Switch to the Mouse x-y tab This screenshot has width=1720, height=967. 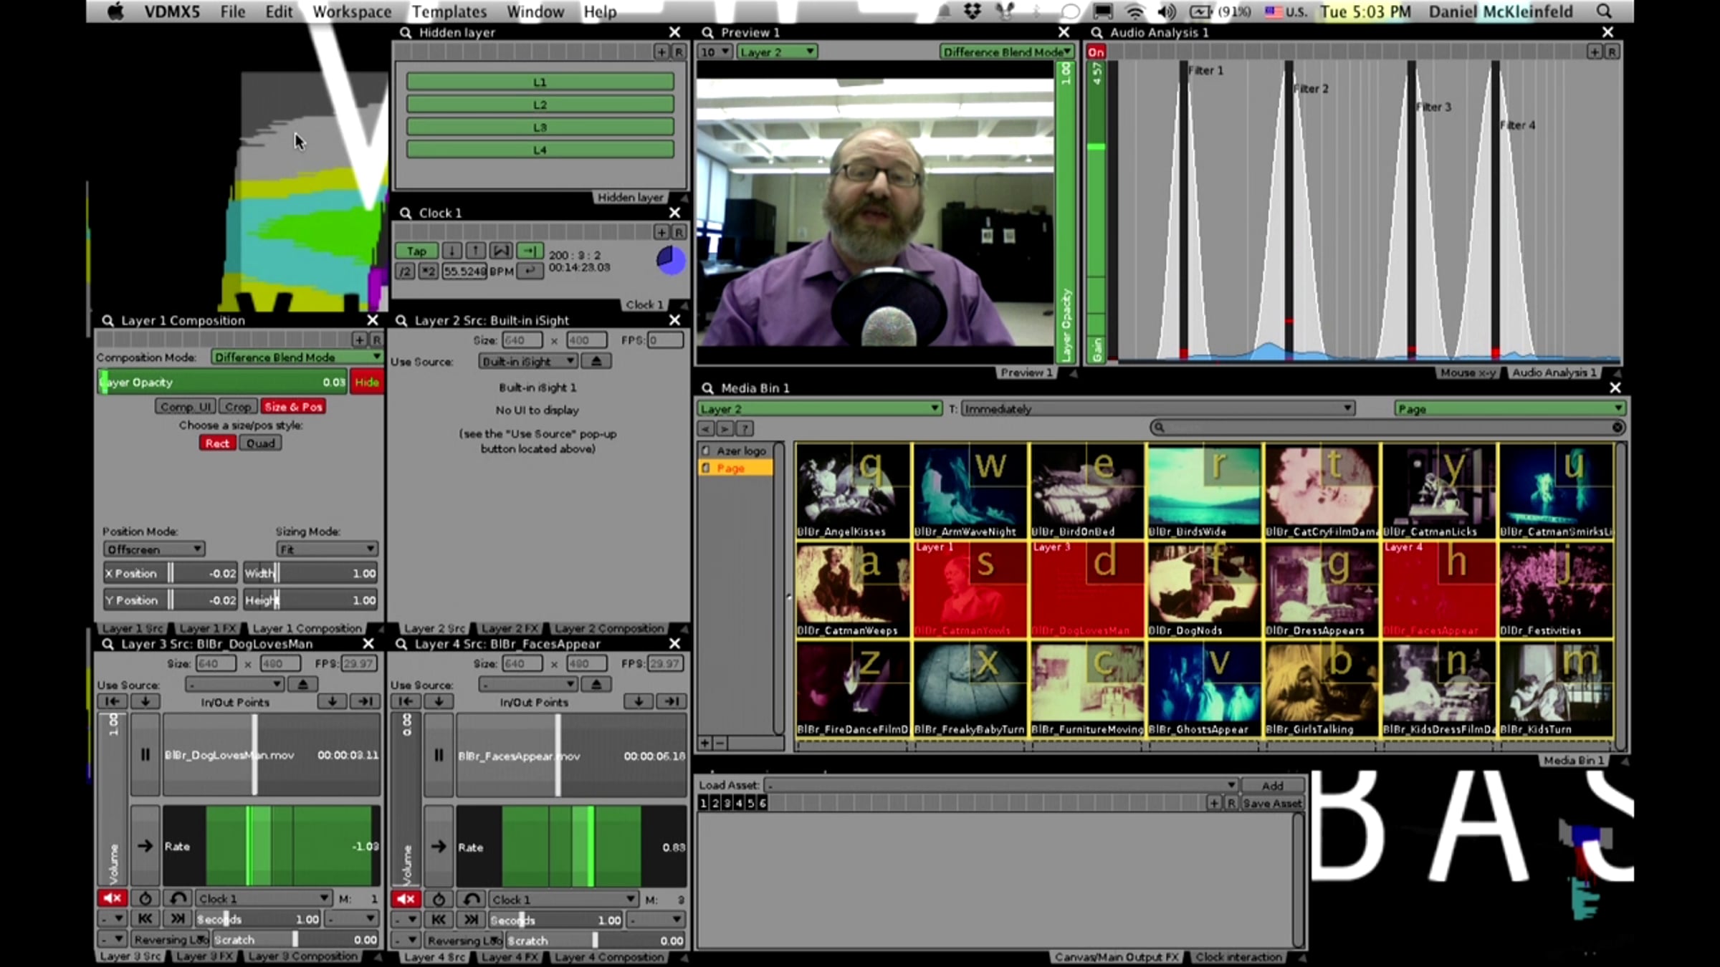tap(1468, 372)
